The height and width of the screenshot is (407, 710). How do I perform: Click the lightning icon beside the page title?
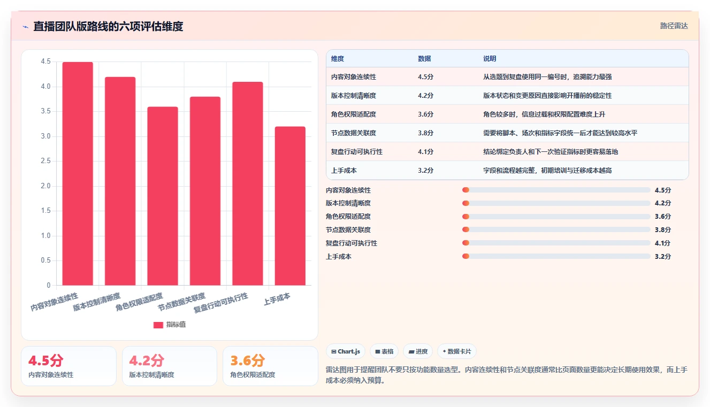(x=25, y=26)
